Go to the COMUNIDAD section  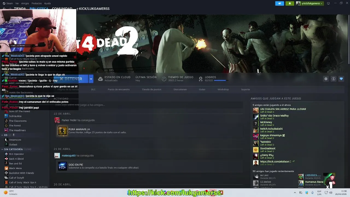tap(62, 8)
